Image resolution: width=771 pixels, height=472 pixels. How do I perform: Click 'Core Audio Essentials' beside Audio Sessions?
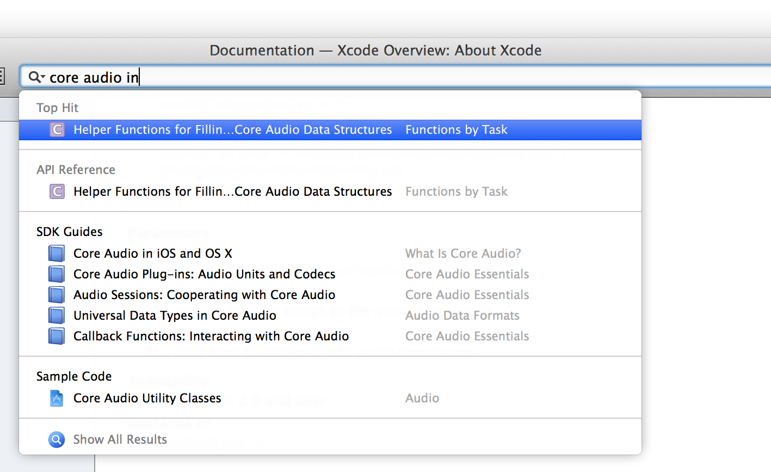coord(467,295)
